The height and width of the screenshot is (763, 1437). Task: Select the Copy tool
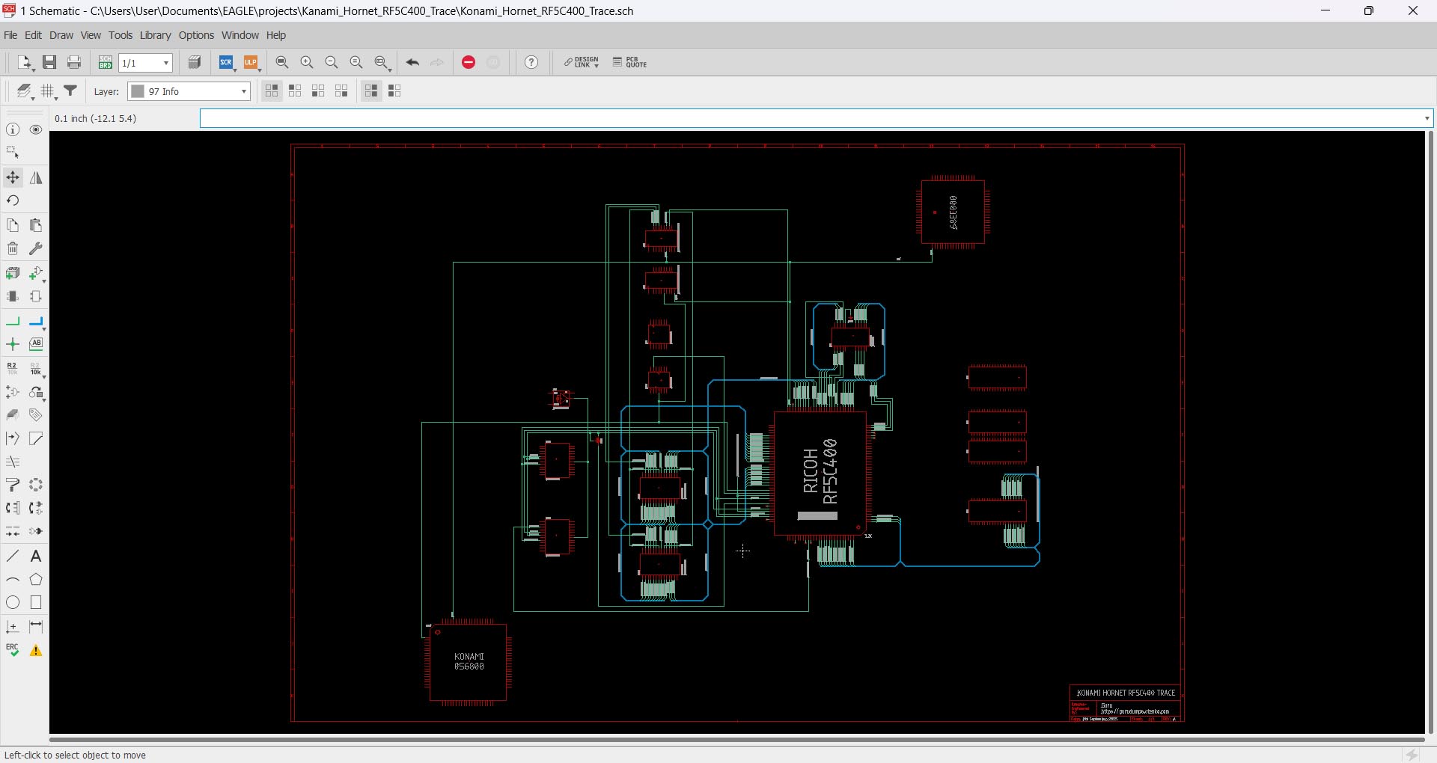[x=13, y=225]
